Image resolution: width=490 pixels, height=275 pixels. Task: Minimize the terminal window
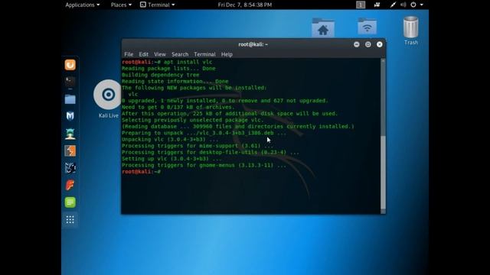coord(357,44)
